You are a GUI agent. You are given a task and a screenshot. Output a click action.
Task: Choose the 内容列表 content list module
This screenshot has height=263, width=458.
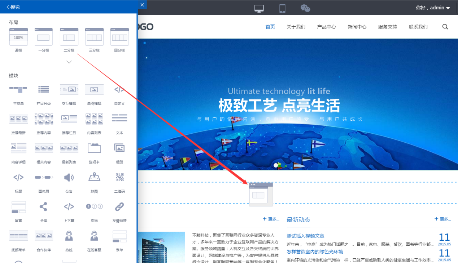point(94,119)
